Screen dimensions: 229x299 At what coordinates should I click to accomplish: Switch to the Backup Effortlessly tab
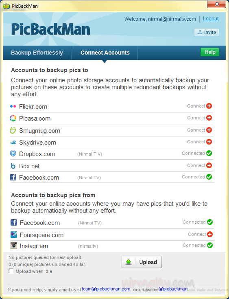(37, 53)
